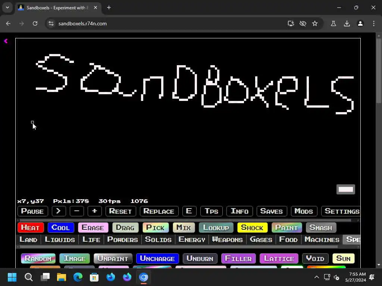The width and height of the screenshot is (382, 286).
Task: Switch to the Life category
Action: click(91, 239)
